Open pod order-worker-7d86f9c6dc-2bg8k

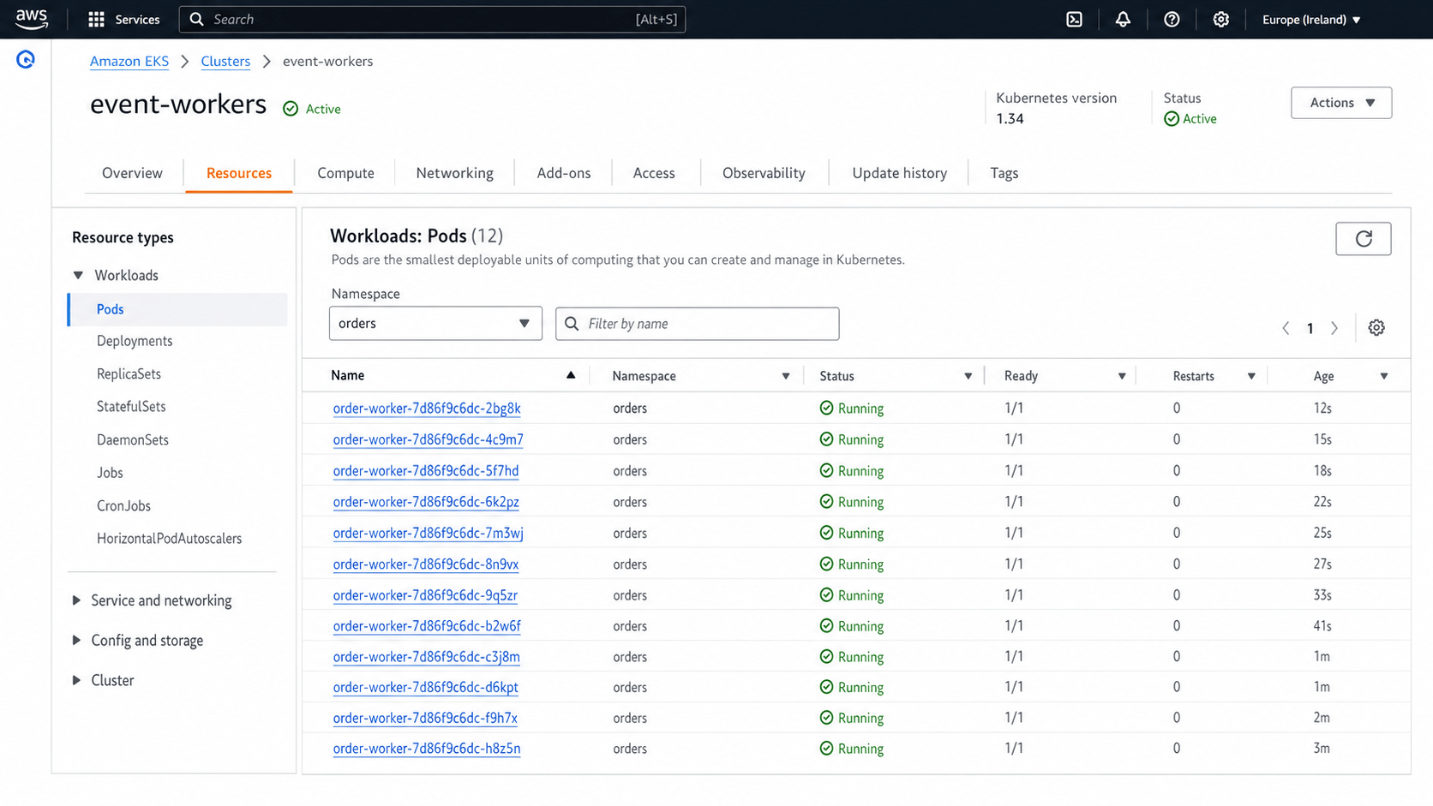427,409
